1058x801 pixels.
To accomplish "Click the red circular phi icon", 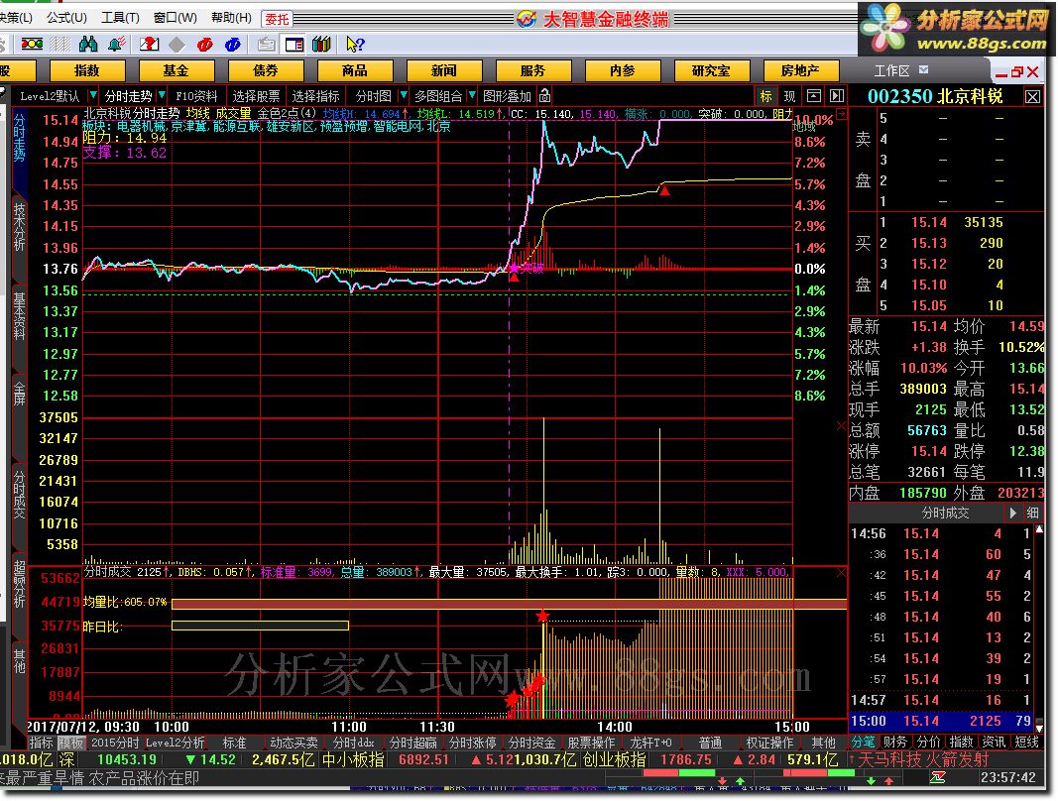I will point(204,45).
